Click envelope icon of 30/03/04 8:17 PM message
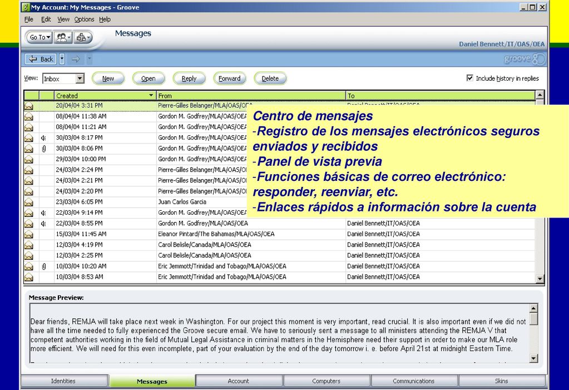Image resolution: width=569 pixels, height=390 pixels. tap(29, 138)
